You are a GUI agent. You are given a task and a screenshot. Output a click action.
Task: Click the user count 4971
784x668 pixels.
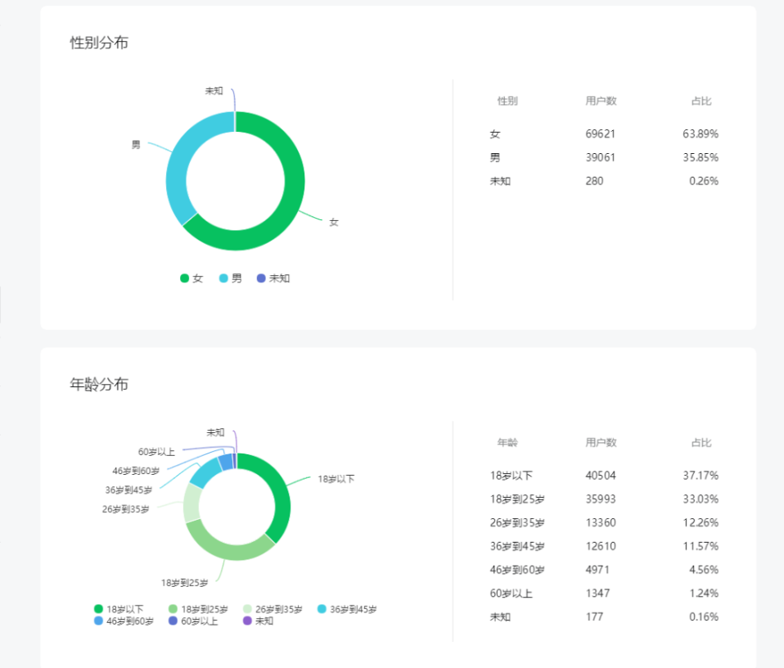coord(597,570)
